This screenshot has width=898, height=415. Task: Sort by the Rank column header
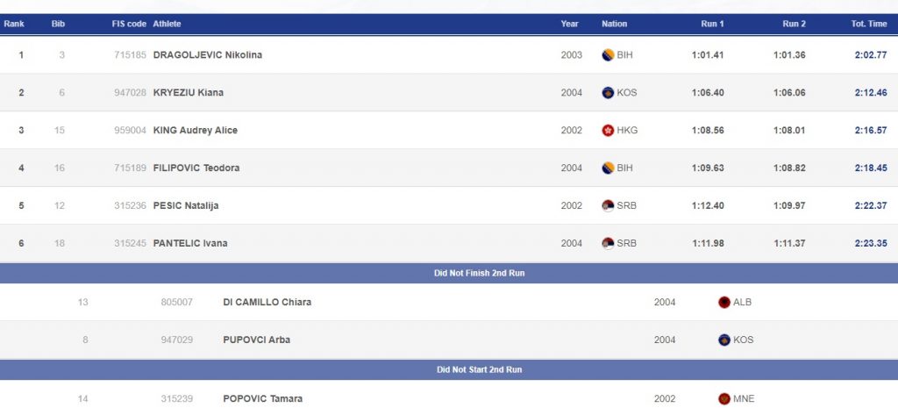pyautogui.click(x=14, y=24)
